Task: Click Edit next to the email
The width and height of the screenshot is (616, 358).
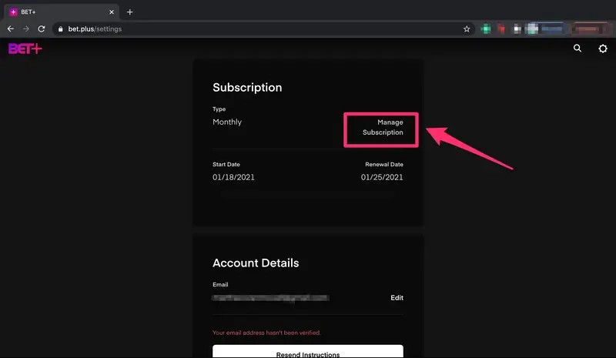Action: [x=397, y=298]
